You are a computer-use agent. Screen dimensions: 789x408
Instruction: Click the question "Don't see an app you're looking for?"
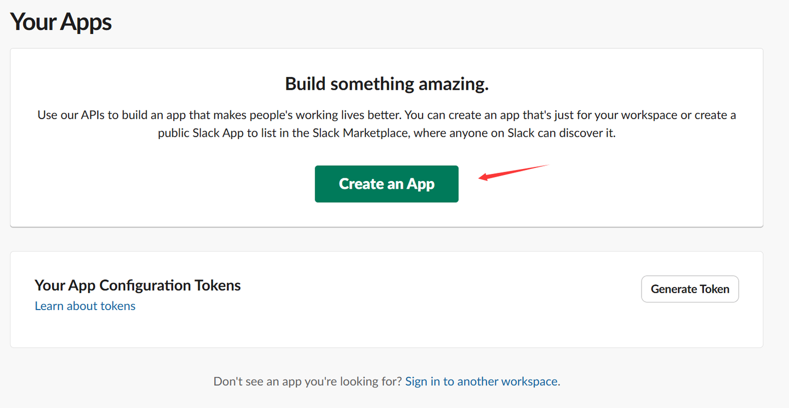coord(307,381)
